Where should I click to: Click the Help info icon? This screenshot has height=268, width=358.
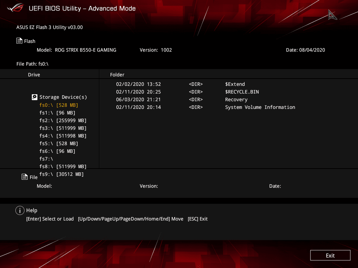pos(20,210)
